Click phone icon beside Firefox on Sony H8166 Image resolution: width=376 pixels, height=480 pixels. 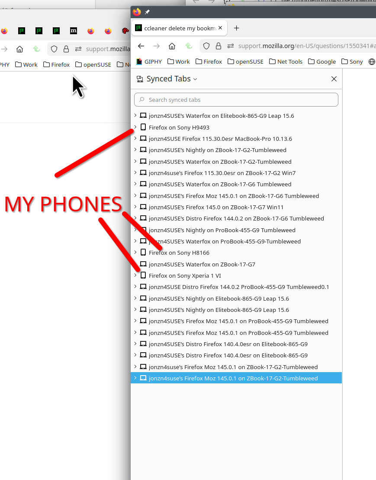(143, 252)
